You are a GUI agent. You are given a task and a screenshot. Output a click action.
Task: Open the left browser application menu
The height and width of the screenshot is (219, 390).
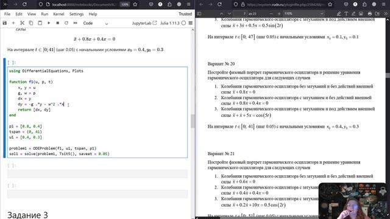(x=189, y=4)
